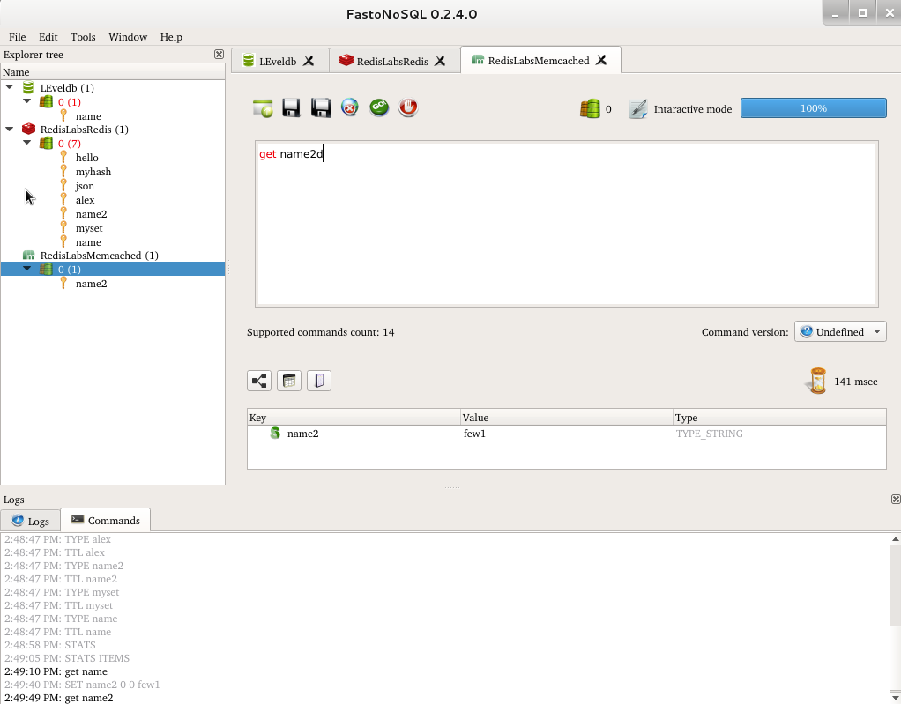Close the LEveldb tab with its X
901x704 pixels.
point(309,61)
